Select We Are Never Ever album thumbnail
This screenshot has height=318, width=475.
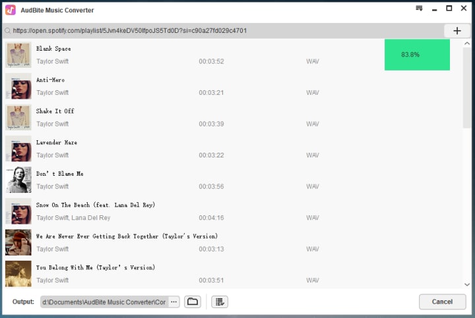coord(18,242)
